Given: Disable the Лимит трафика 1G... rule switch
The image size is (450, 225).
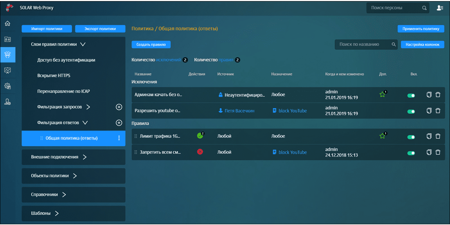Looking at the screenshot, I should (x=411, y=137).
